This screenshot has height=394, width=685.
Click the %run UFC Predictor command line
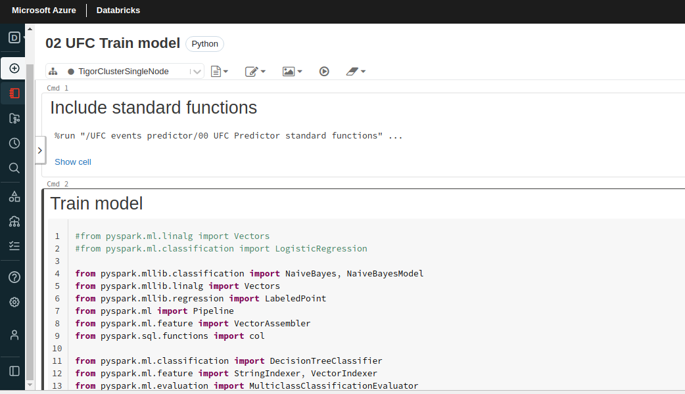(229, 136)
